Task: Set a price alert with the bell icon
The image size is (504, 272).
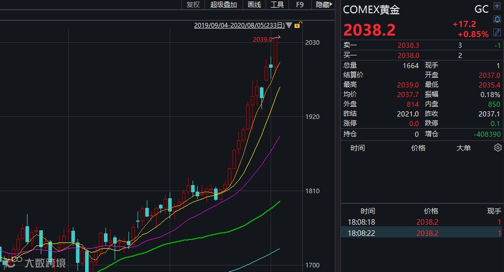Action: tap(497, 19)
